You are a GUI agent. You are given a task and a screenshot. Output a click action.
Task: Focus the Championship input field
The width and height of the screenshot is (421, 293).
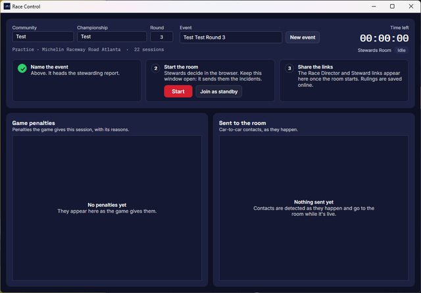[112, 37]
